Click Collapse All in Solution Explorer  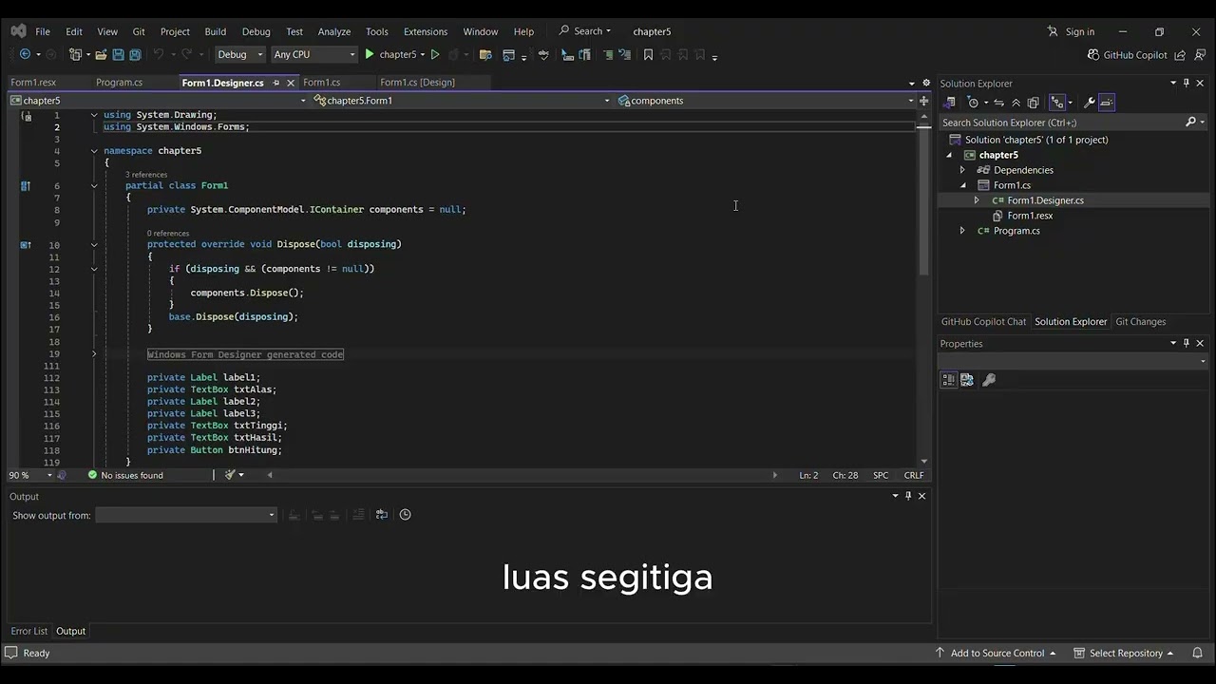(1016, 103)
